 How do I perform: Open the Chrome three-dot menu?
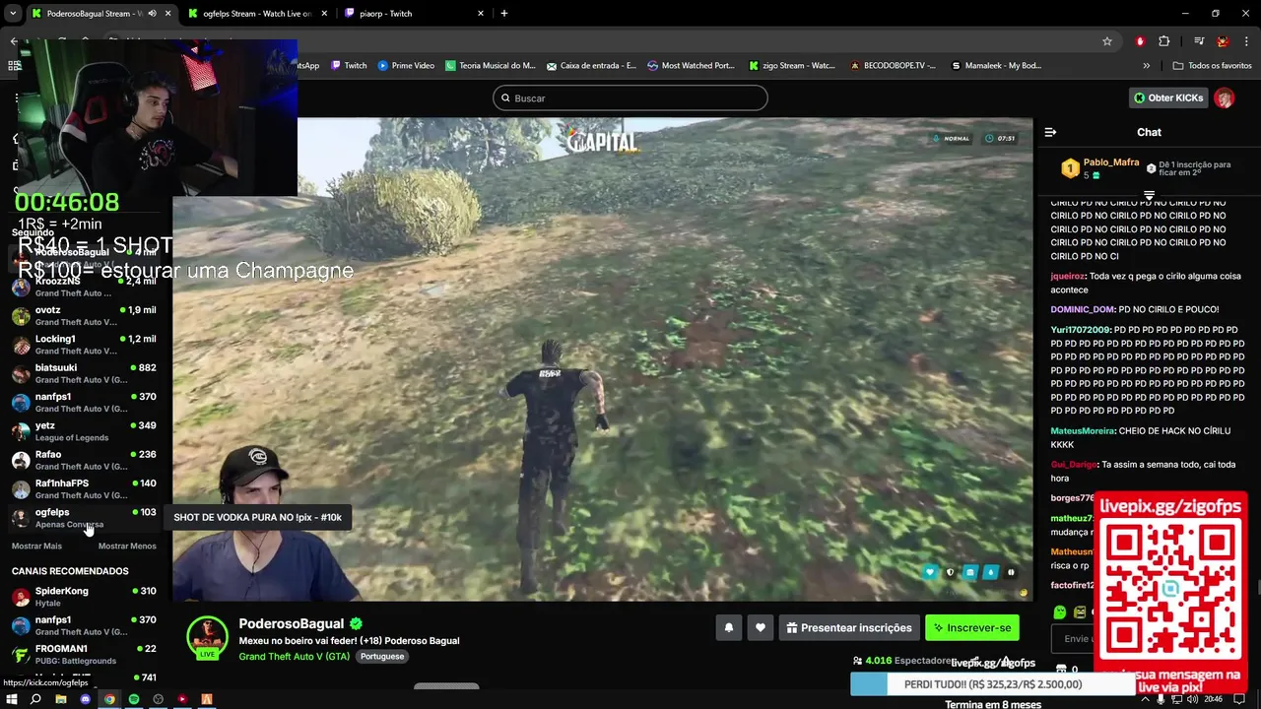(x=1247, y=41)
